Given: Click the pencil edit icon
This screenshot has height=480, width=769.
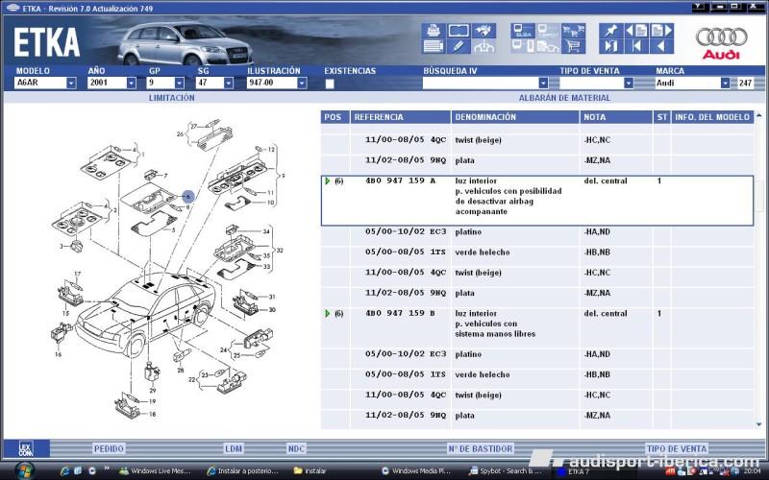Looking at the screenshot, I should pos(459,46).
